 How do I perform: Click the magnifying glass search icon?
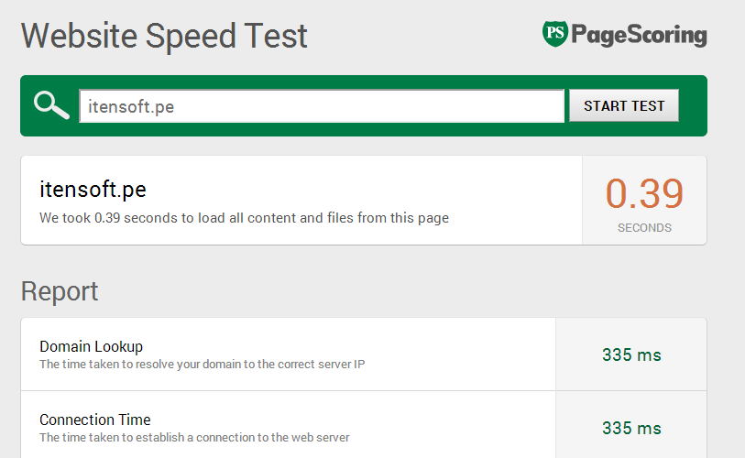tap(51, 105)
